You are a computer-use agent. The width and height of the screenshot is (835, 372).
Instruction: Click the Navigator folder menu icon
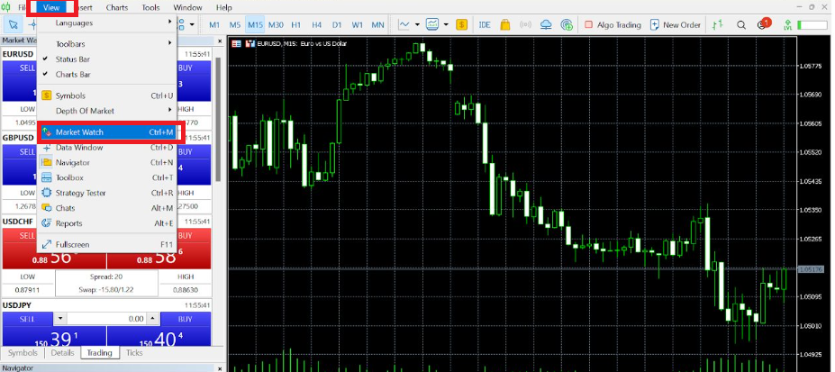click(46, 162)
